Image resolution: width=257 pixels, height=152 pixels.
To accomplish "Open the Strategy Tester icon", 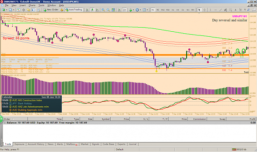I will pyautogui.click(x=38, y=10).
